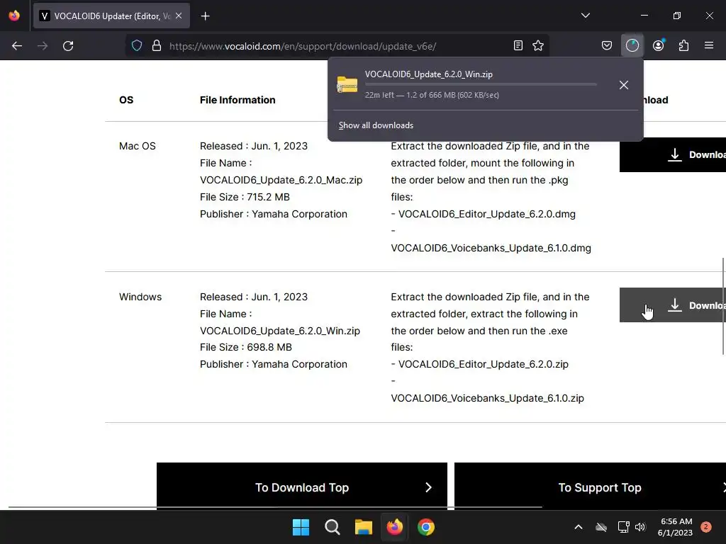Viewport: 726px width, 544px height.
Task: Open Firefox account icon
Action: (x=658, y=45)
